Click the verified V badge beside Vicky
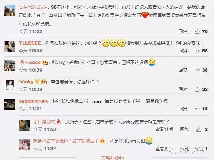This screenshot has width=214, height=160. tap(37, 81)
